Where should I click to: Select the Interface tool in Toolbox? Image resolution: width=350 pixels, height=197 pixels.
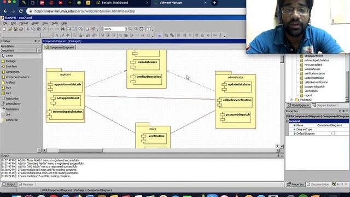click(11, 66)
